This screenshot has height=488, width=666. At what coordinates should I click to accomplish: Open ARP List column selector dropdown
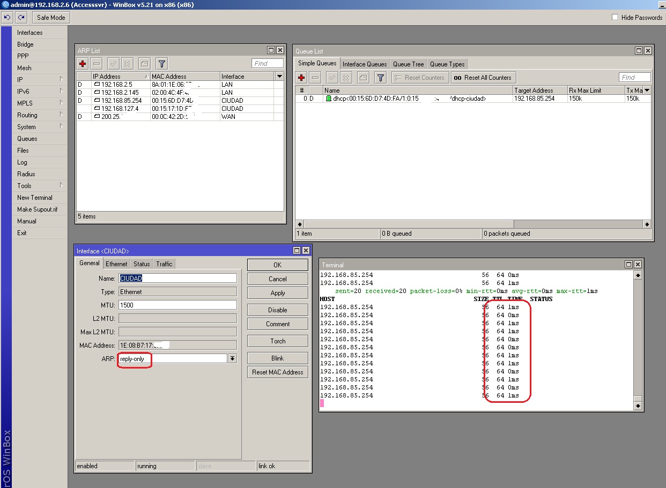(279, 77)
